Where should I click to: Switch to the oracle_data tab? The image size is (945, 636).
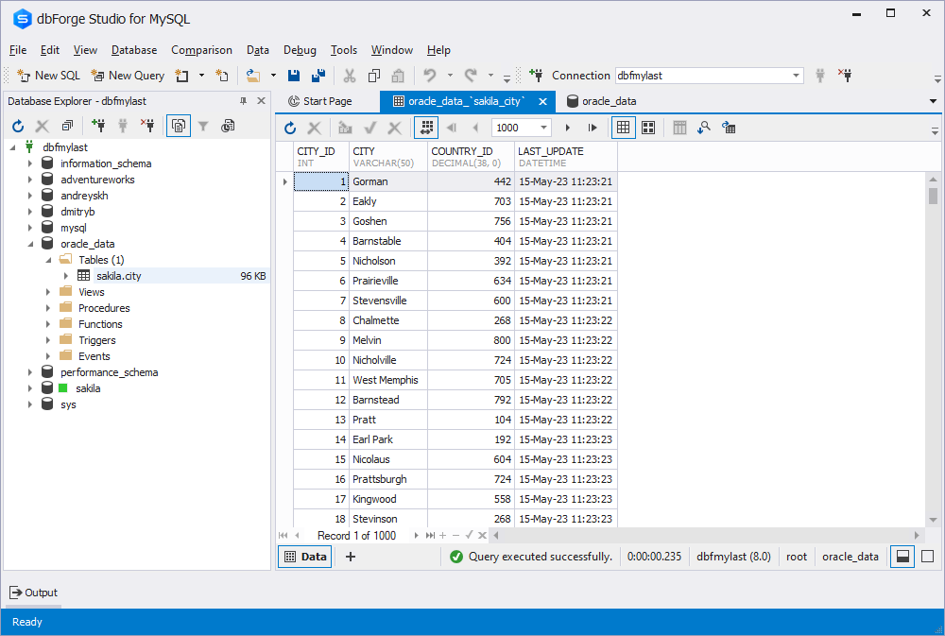[x=601, y=101]
